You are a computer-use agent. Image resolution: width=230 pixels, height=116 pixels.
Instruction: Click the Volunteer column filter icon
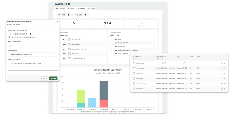click(x=140, y=57)
